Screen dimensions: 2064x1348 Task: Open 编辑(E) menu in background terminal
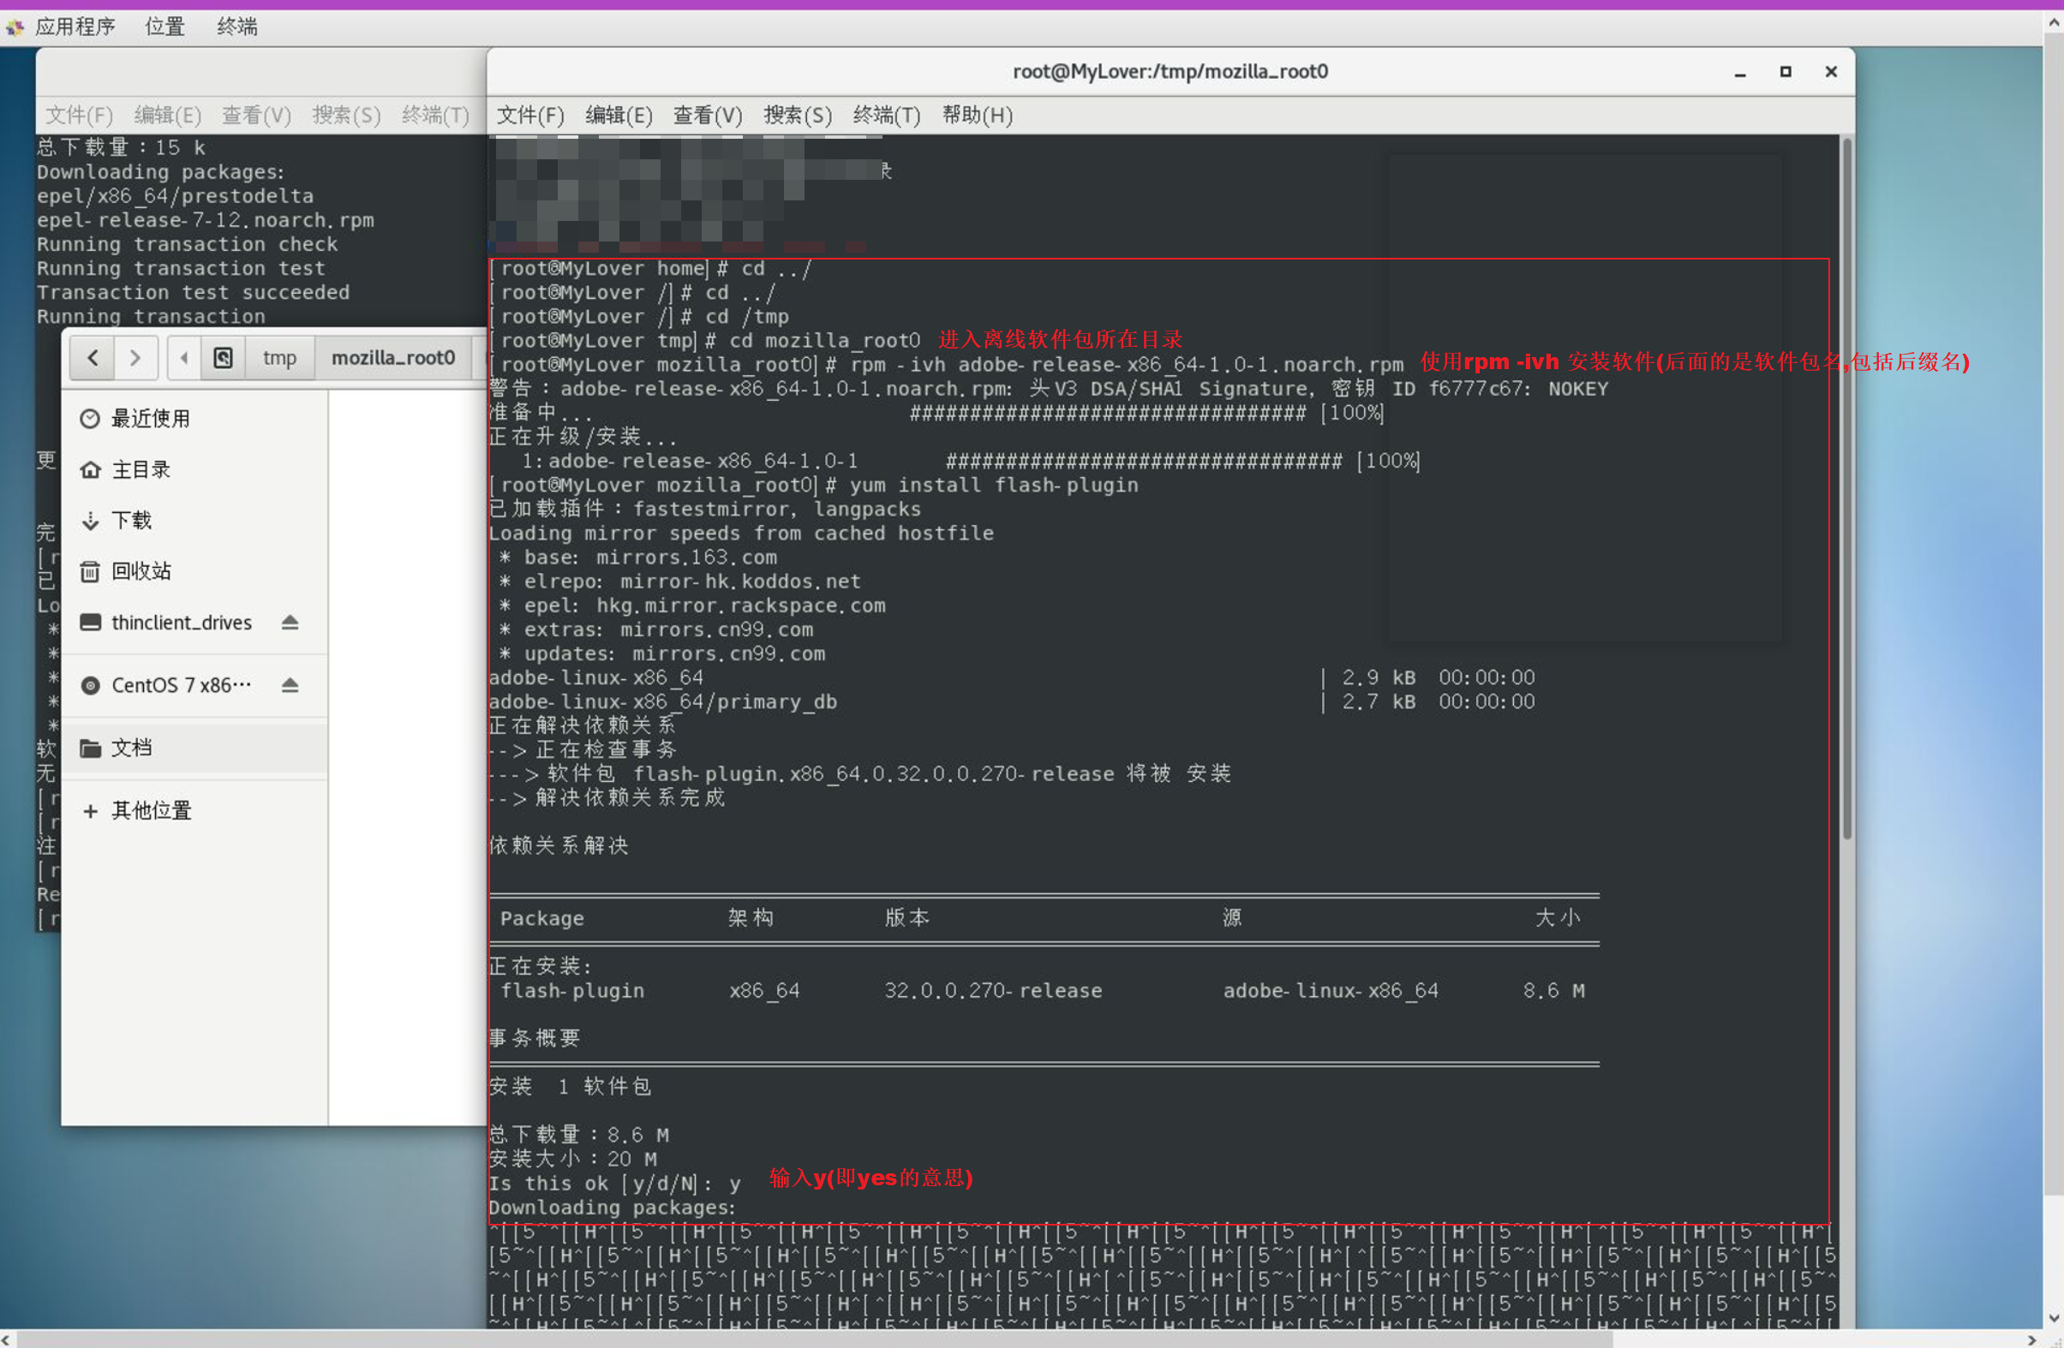tap(167, 116)
